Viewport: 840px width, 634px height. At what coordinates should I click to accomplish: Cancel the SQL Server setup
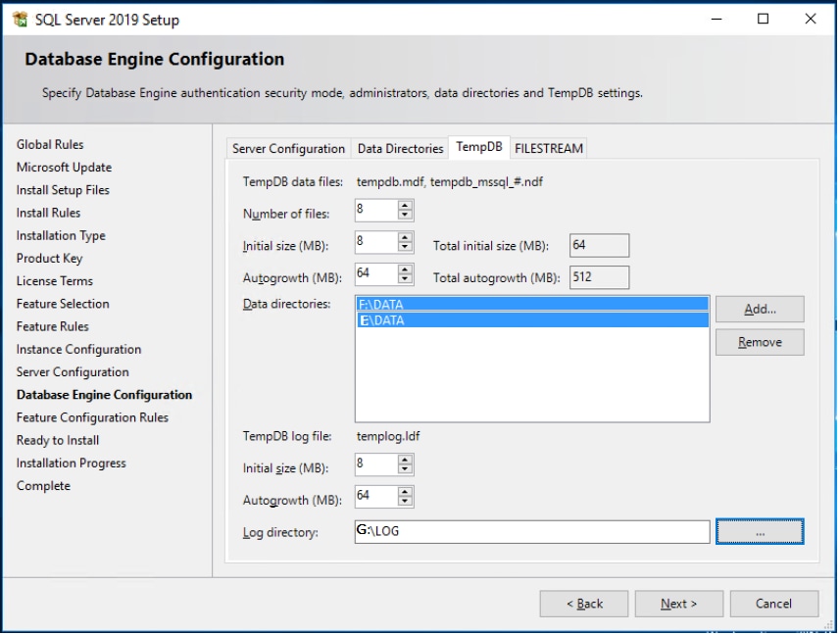point(774,604)
